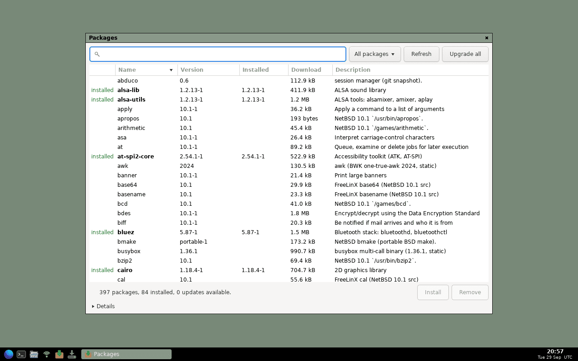The image size is (578, 361).
Task: Open the start menu globe icon
Action: 9,354
